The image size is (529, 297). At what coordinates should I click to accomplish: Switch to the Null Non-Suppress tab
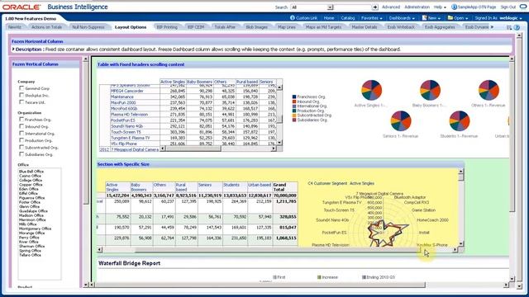tap(88, 27)
